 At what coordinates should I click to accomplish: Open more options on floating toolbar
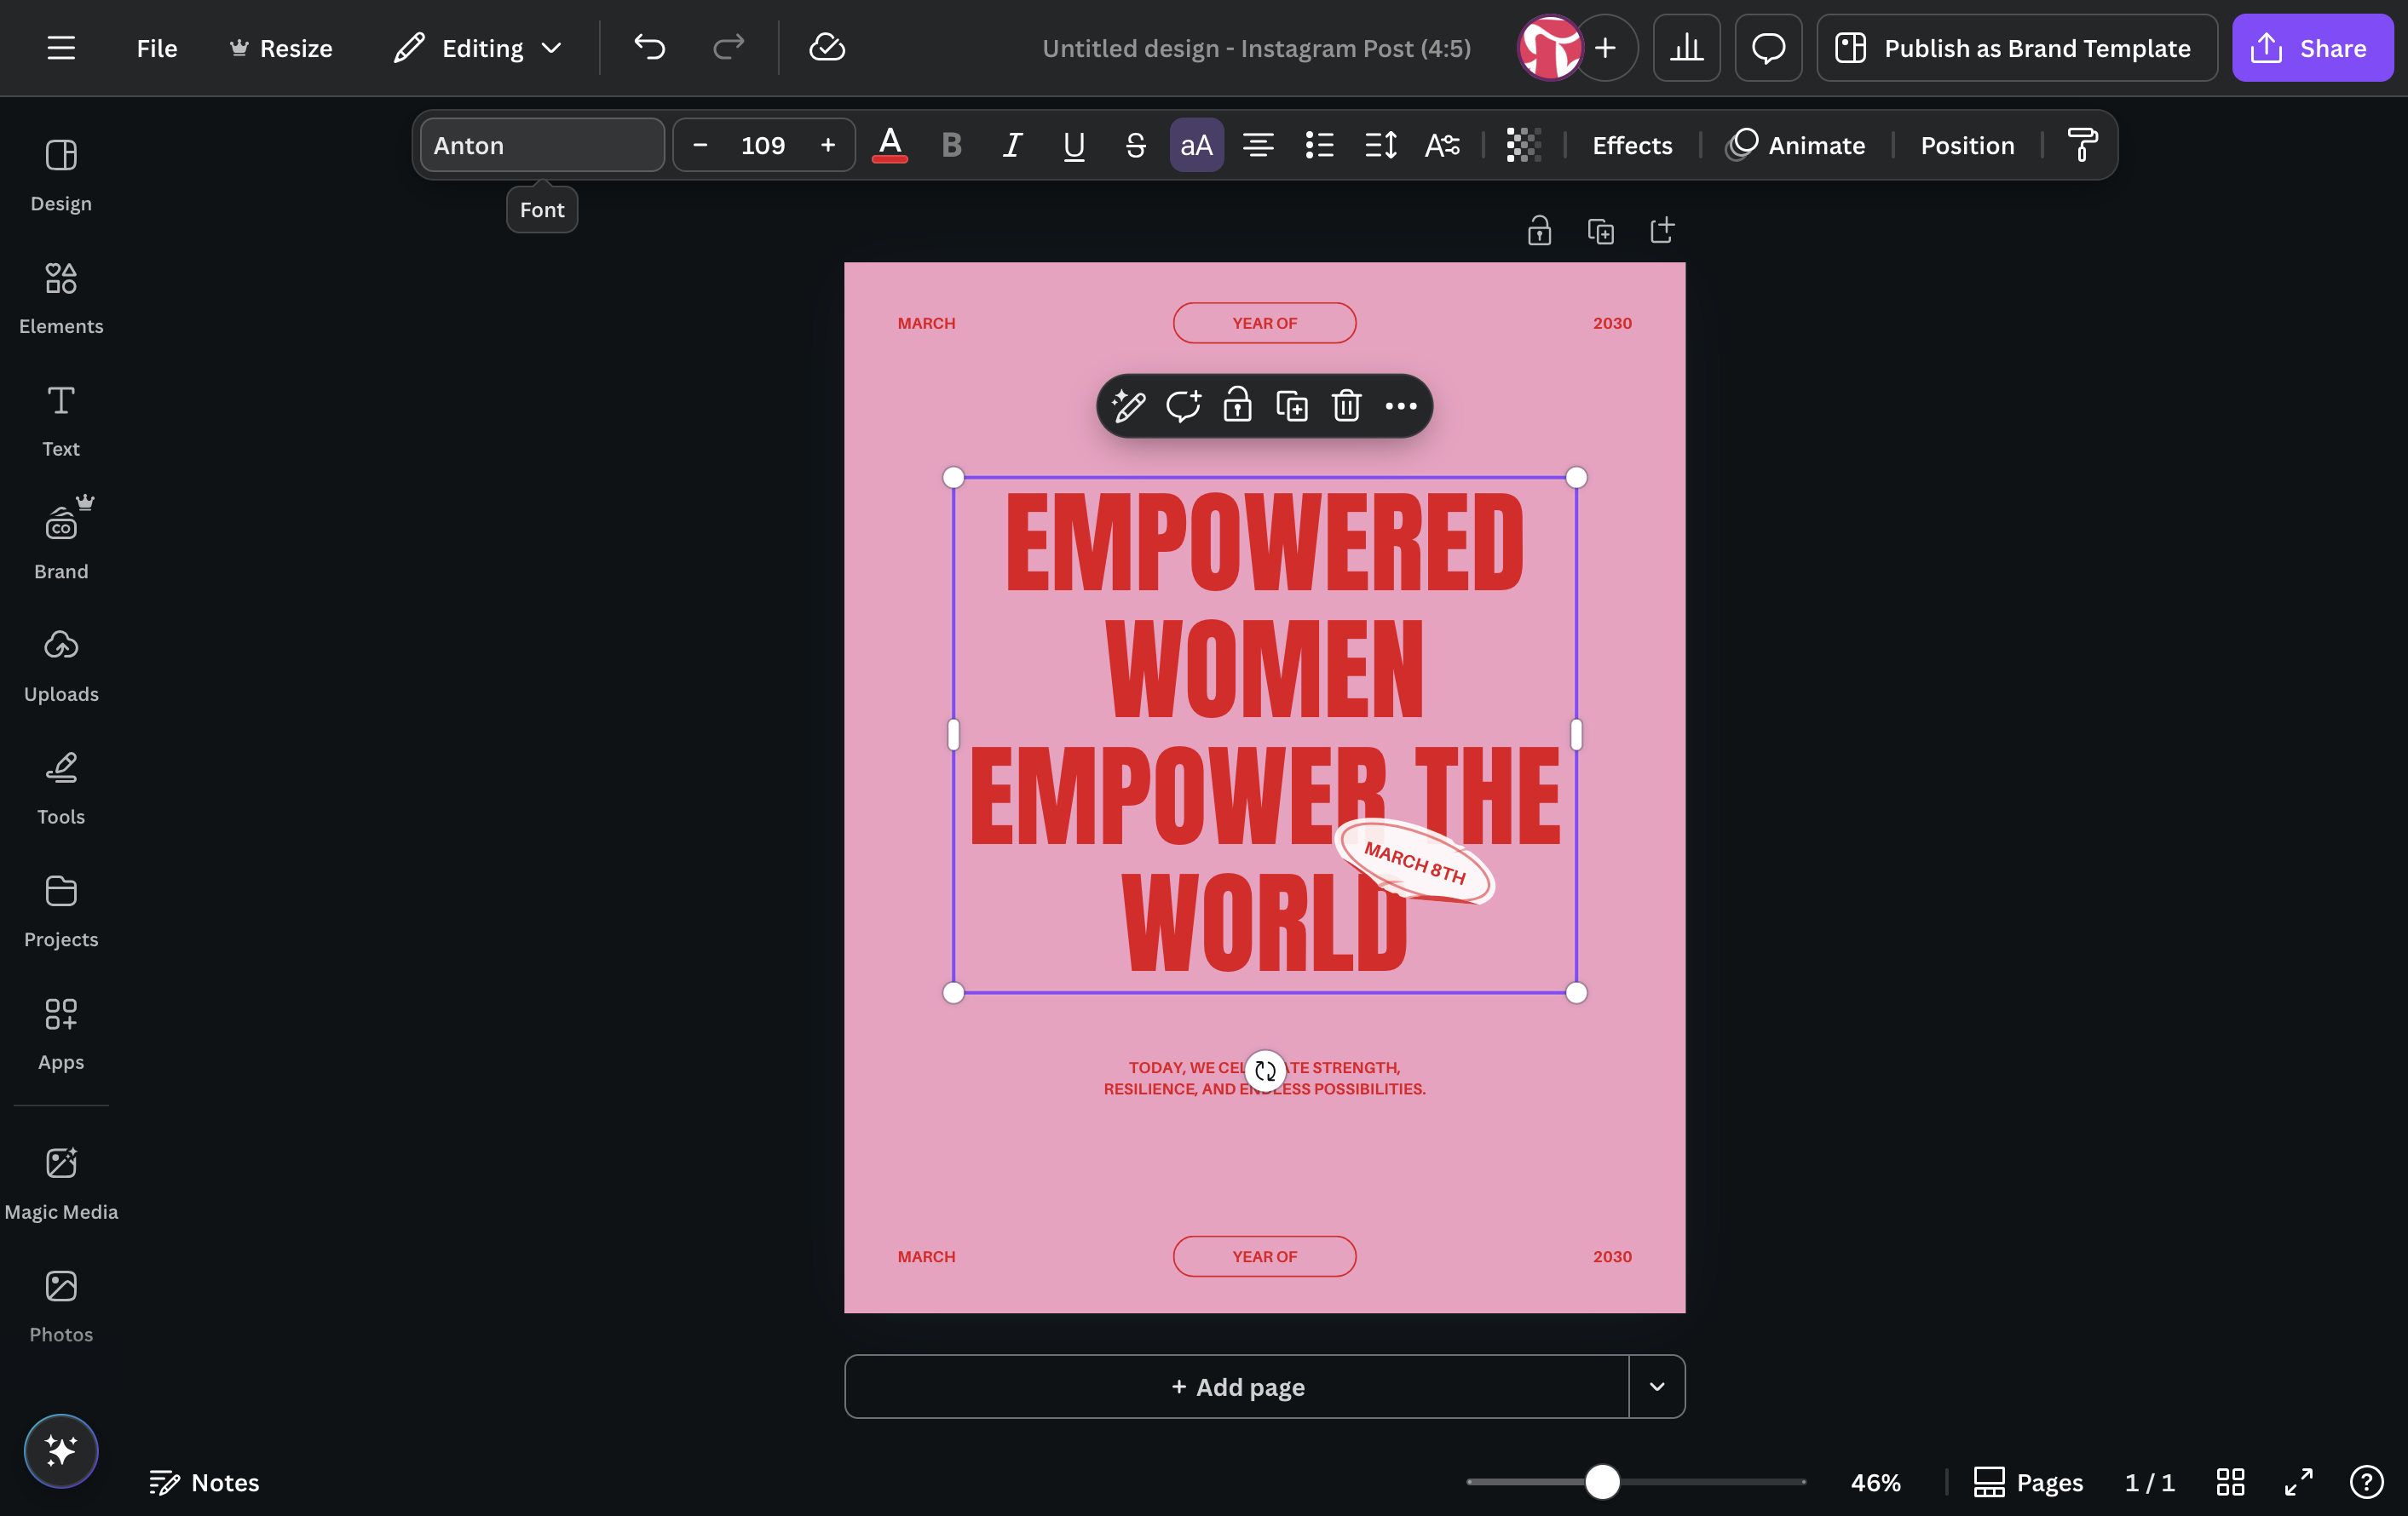[x=1401, y=405]
